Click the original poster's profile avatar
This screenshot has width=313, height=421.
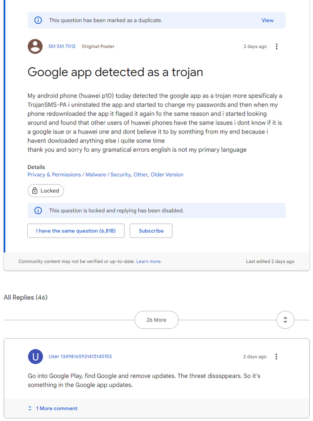pos(35,47)
